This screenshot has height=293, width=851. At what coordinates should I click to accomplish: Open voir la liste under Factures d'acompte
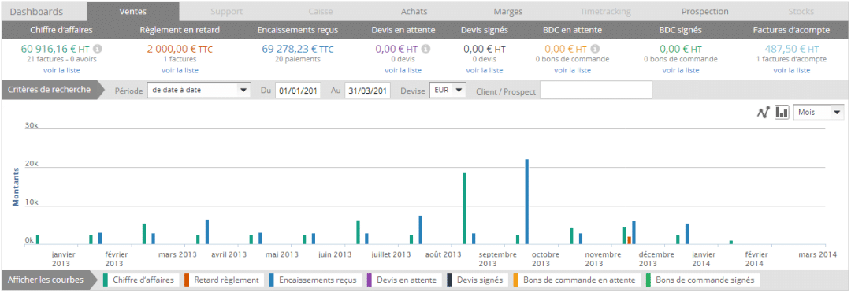click(x=792, y=71)
